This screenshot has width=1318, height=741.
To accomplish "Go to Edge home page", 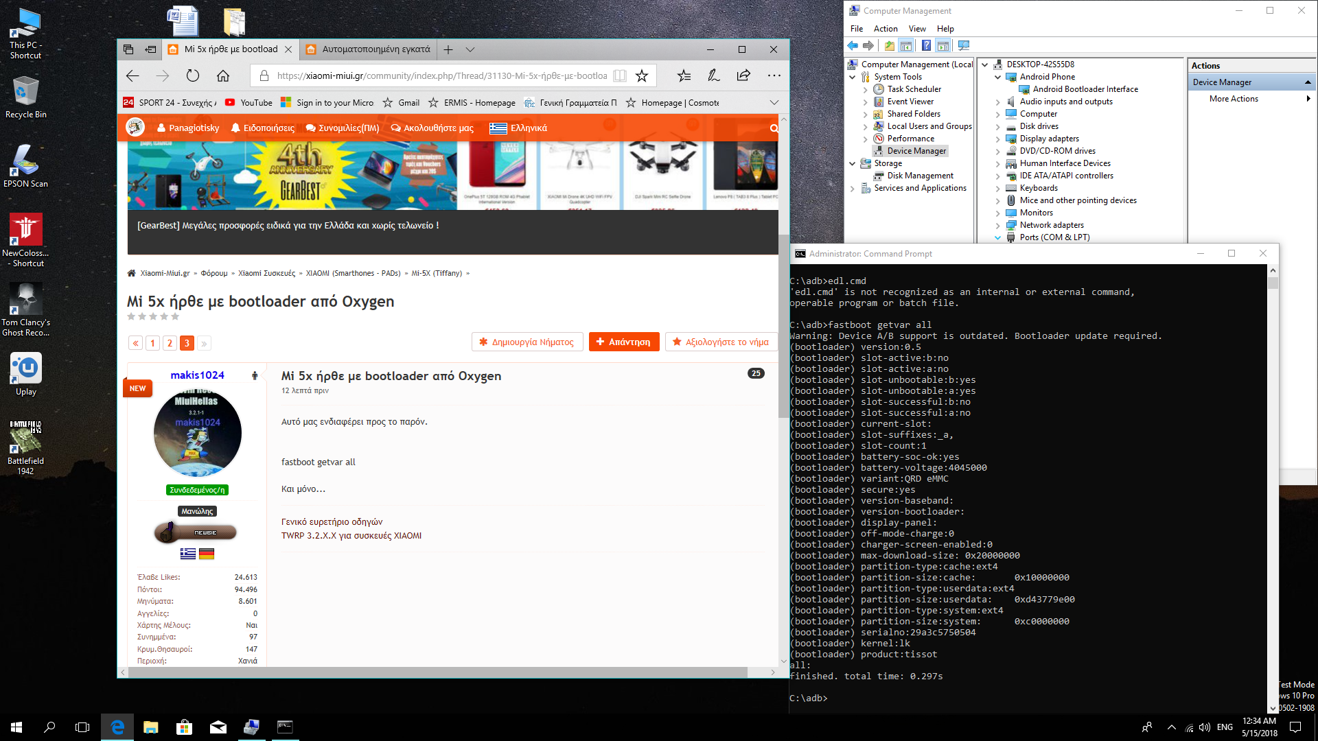I will coord(223,76).
